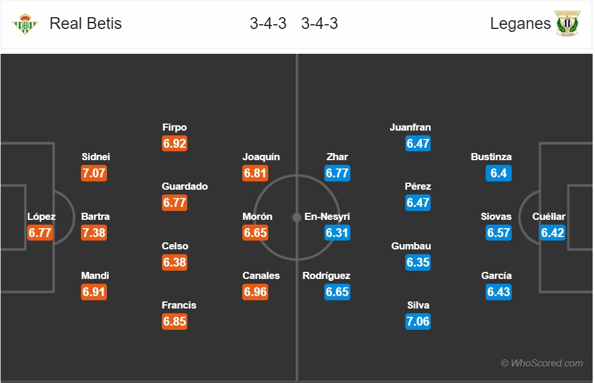Select Firpo's 6.92 rating badge

(x=174, y=144)
